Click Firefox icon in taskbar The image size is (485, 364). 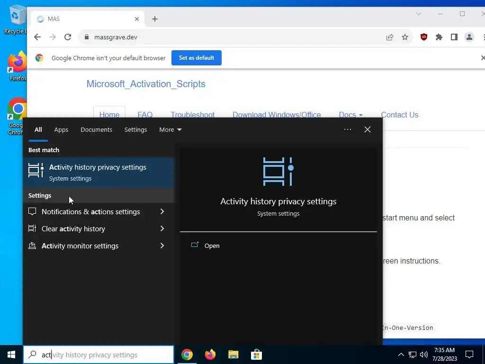(210, 355)
